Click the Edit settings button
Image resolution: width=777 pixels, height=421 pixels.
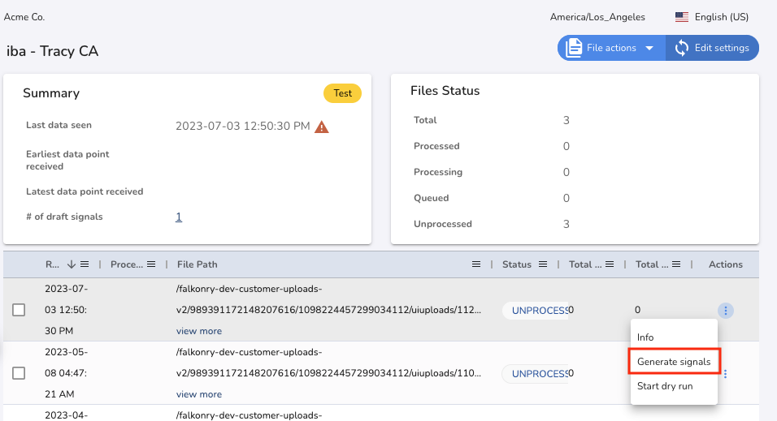pos(712,48)
